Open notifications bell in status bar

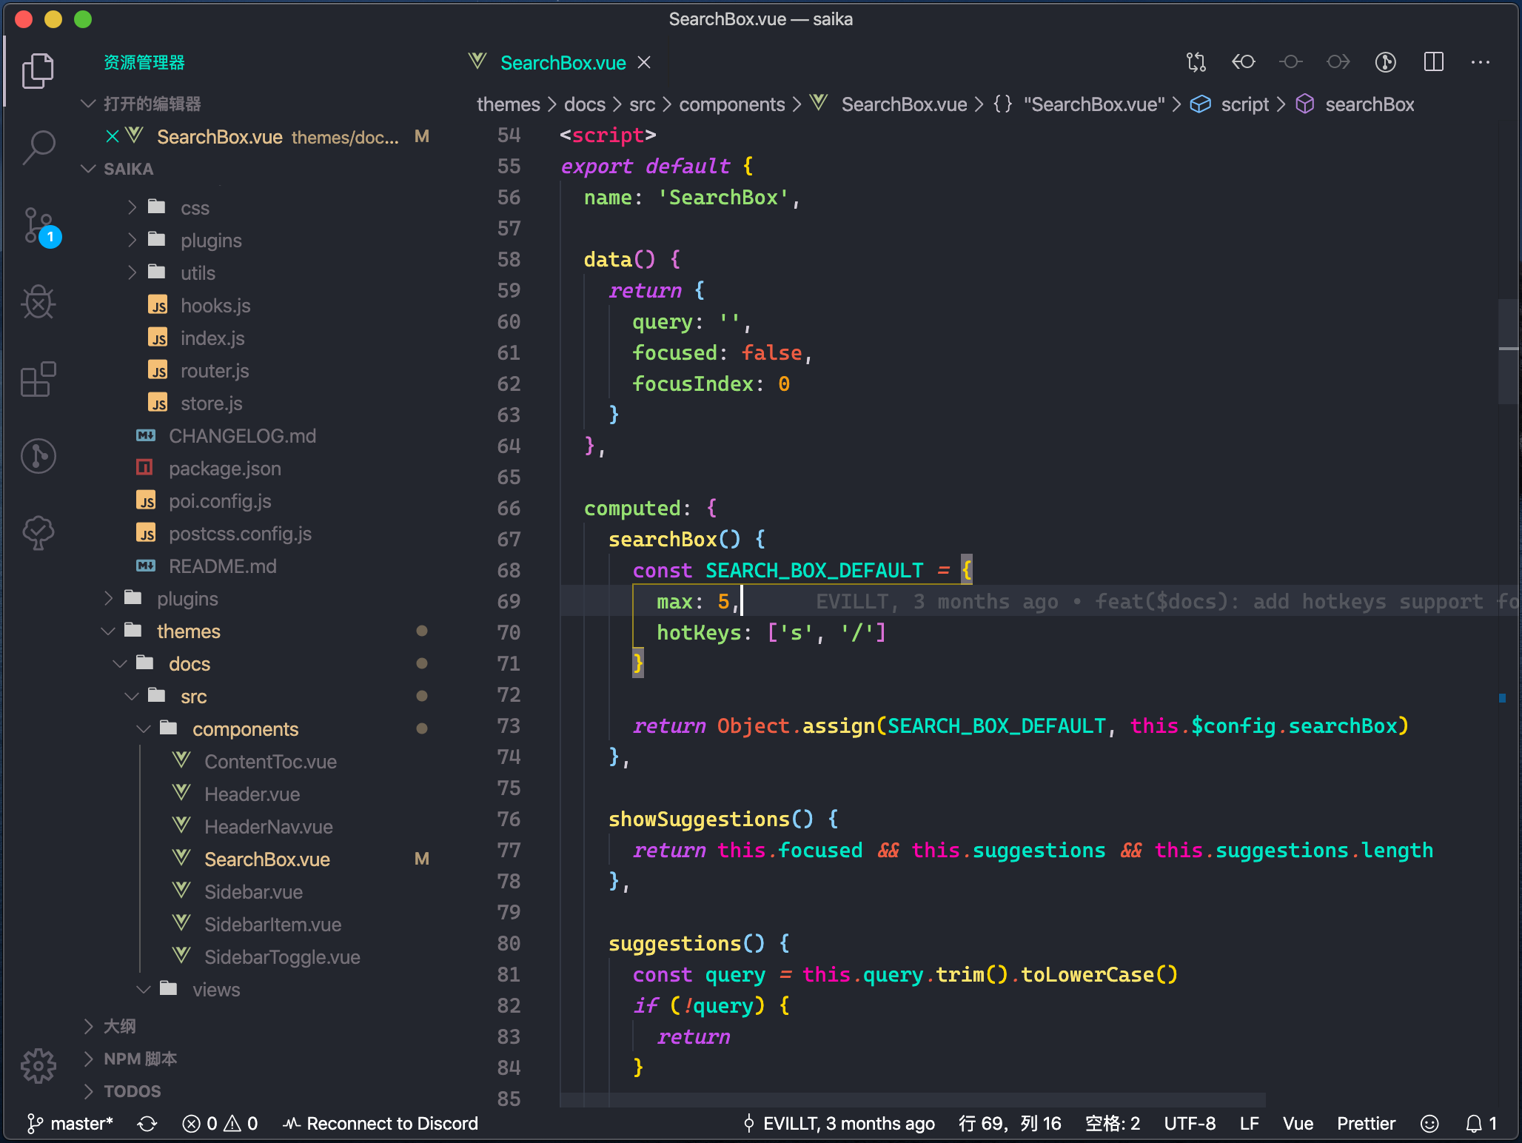(1475, 1124)
